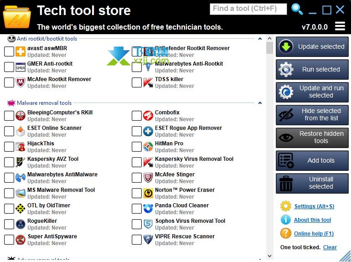Click the Run selected button

coord(312,69)
